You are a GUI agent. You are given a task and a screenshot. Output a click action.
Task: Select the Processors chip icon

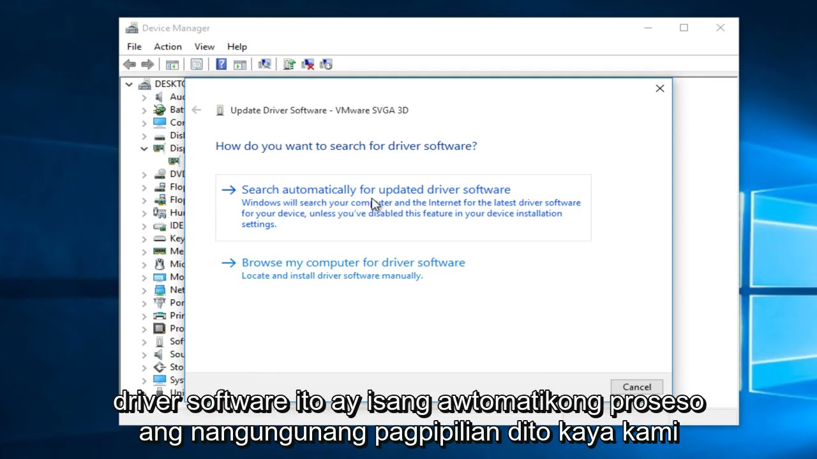[x=160, y=328]
